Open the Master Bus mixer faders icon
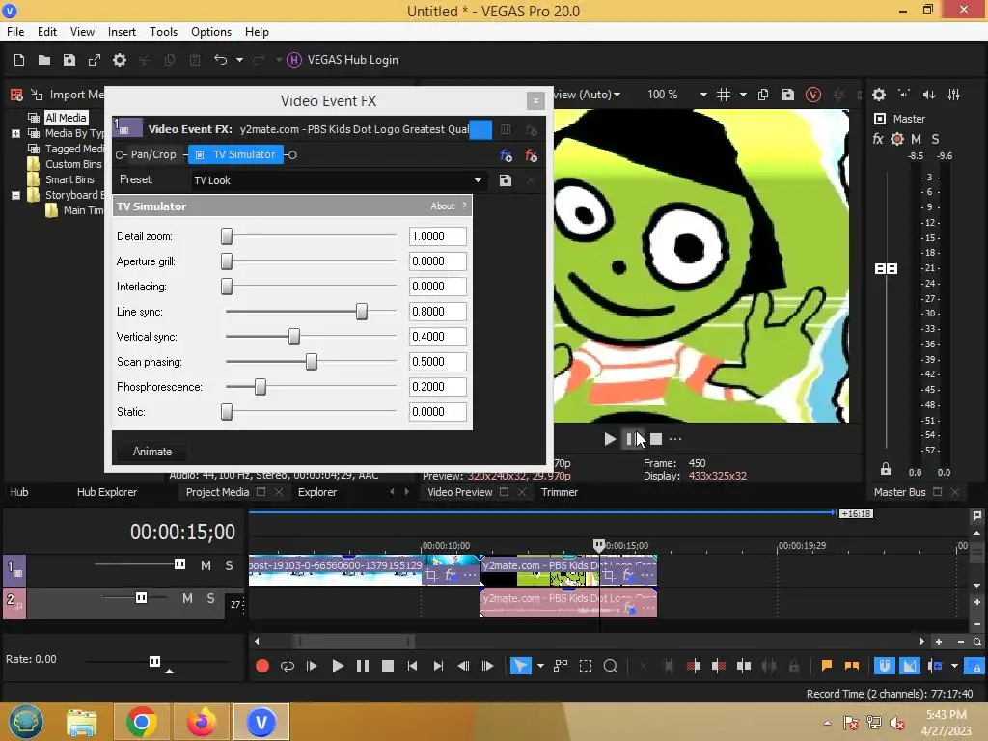 pos(954,95)
